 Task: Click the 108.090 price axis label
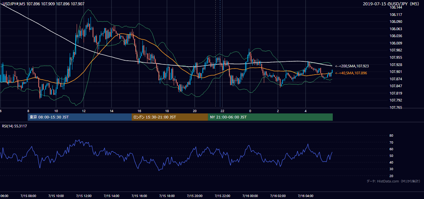coord(396,22)
